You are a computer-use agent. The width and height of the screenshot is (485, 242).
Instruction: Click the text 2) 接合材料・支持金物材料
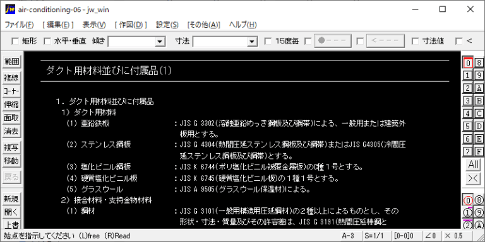[106, 200]
